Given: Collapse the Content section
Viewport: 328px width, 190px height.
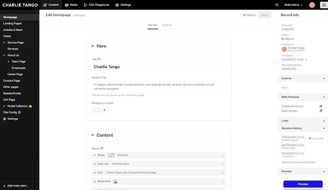Looking at the screenshot, I should click(93, 135).
